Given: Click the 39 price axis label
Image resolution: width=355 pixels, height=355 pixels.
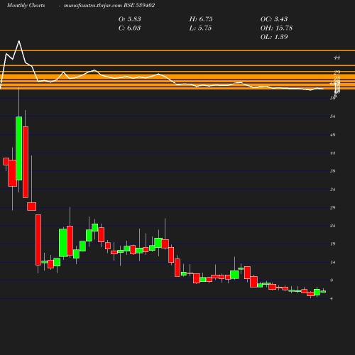Looking at the screenshot, I should (333, 171).
